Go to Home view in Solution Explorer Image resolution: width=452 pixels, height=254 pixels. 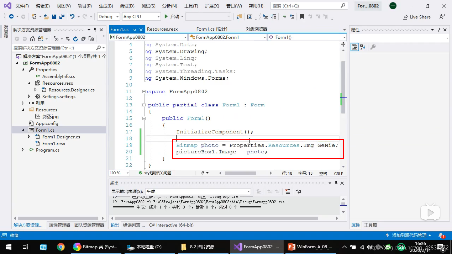pos(32,39)
